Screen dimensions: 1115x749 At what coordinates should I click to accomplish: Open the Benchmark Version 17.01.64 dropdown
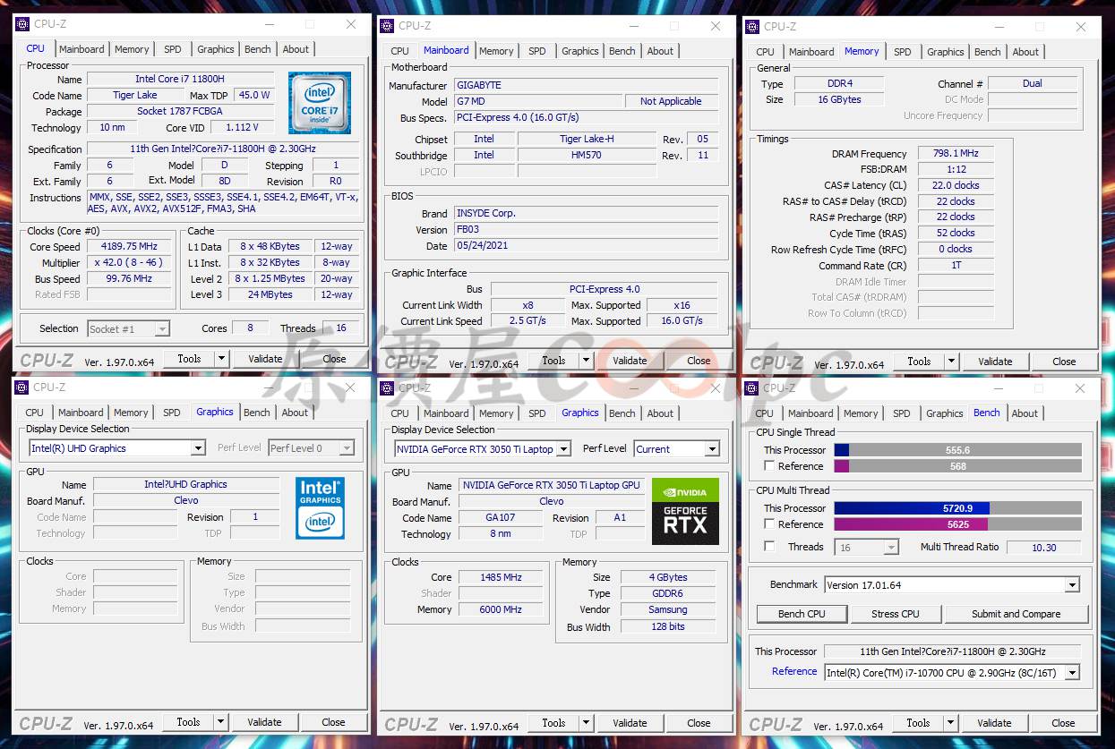[x=1072, y=585]
